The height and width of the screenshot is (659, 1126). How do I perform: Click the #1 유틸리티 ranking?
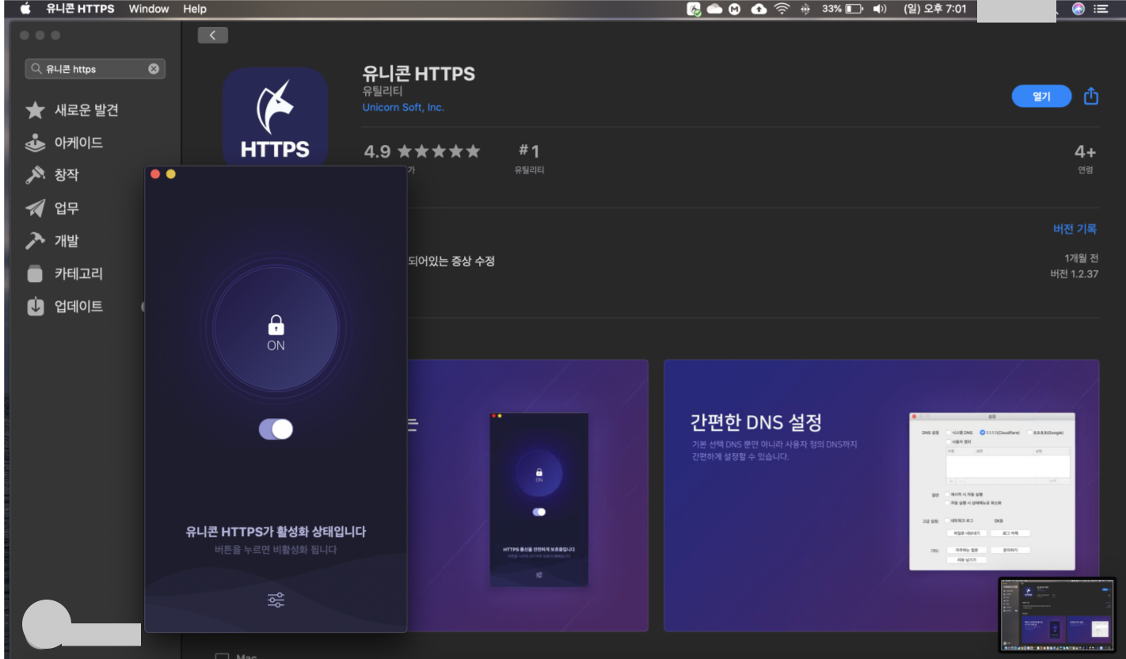click(529, 158)
